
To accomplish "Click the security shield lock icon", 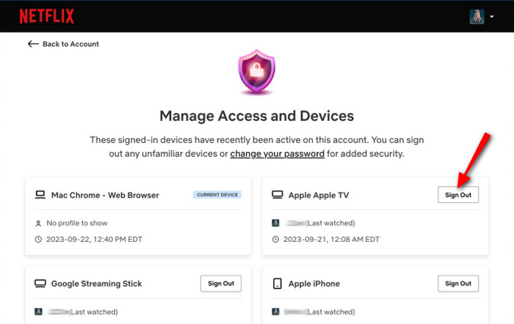I will coord(257,72).
